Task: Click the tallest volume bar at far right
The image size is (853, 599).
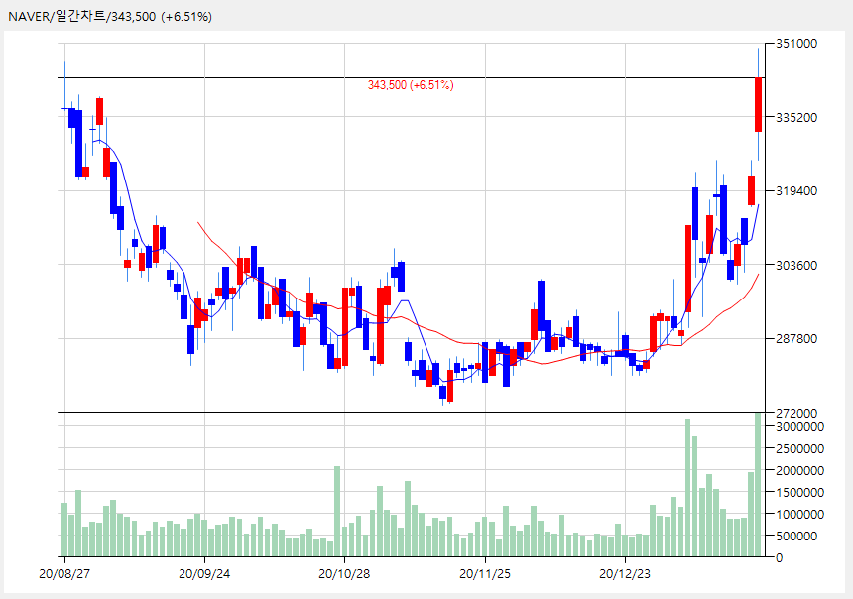Action: pos(758,485)
